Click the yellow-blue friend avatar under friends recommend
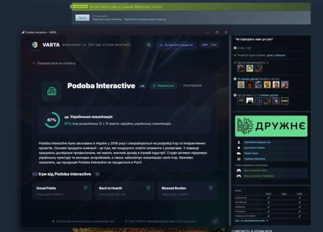Viewport: 323px width, 232px height. click(x=249, y=68)
